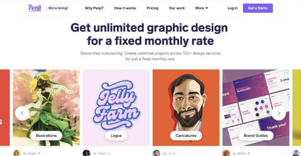301x156 pixels.
Task: Select the Caricatures category label
Action: [x=186, y=136]
